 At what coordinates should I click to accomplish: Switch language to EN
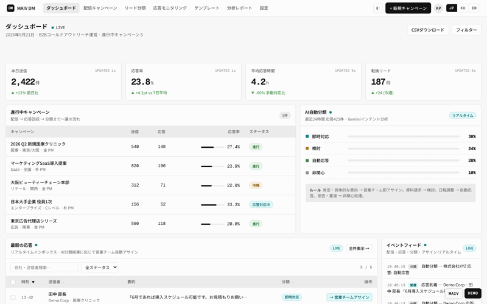tap(474, 8)
